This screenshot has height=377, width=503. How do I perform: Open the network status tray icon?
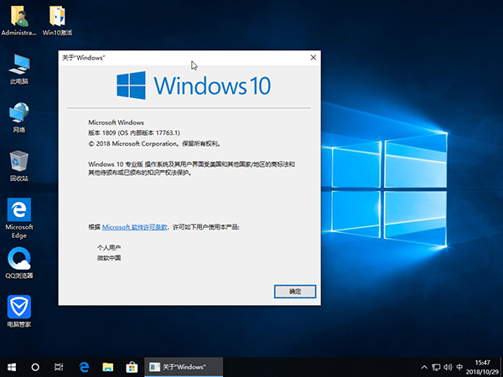pos(436,368)
